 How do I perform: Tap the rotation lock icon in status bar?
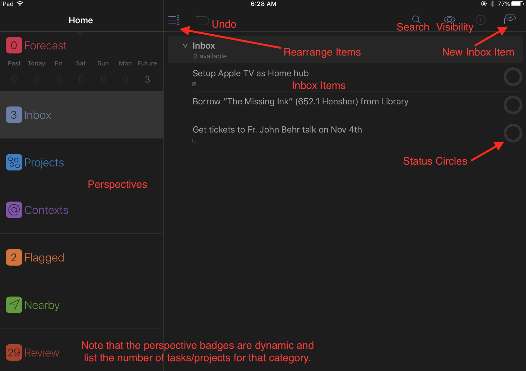(484, 4)
